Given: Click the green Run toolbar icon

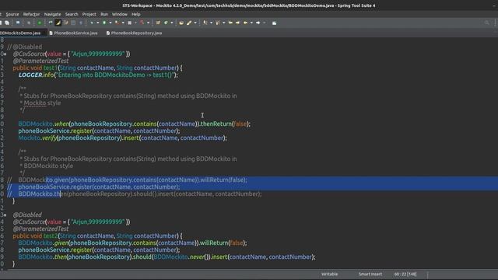Looking at the screenshot, I should (x=104, y=23).
